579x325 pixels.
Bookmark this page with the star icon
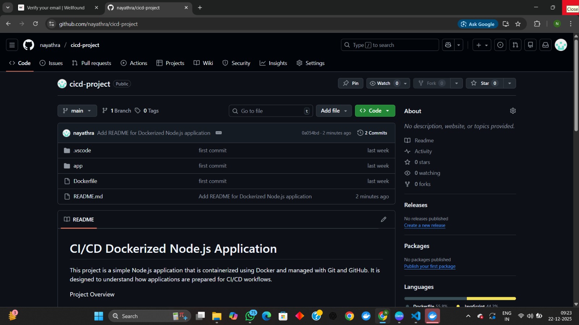coord(518,24)
